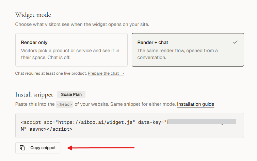This screenshot has width=257, height=161.
Task: Click the checkmark on Render + chat card
Action: tap(235, 42)
